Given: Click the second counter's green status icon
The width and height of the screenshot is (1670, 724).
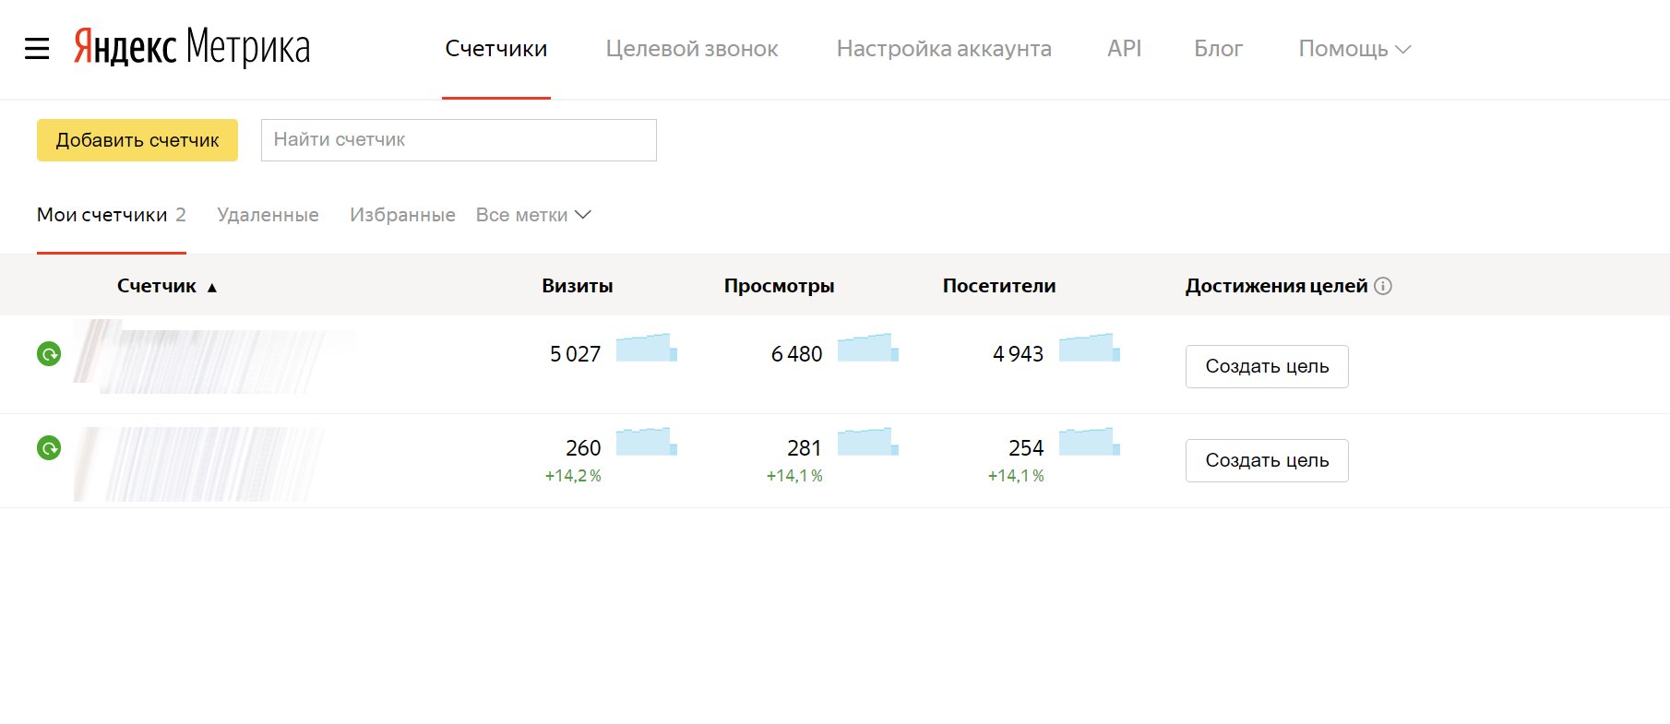Looking at the screenshot, I should (x=49, y=448).
